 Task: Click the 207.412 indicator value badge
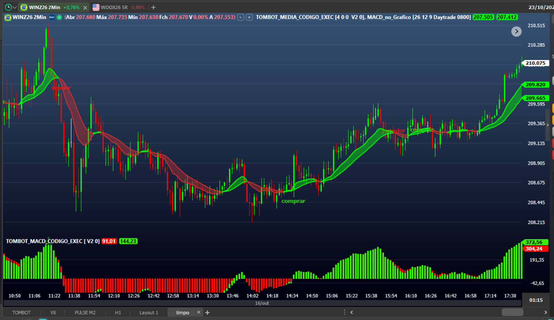pyautogui.click(x=507, y=17)
